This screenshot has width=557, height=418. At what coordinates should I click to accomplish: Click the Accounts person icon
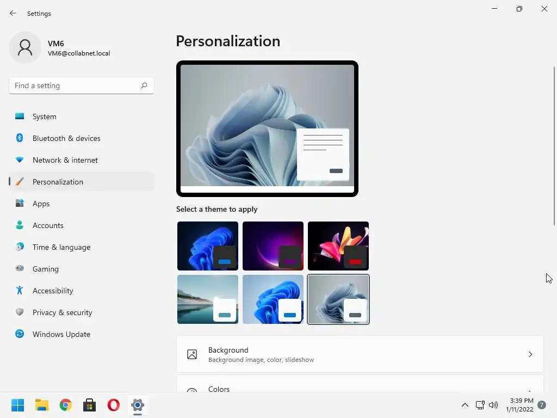click(x=20, y=225)
